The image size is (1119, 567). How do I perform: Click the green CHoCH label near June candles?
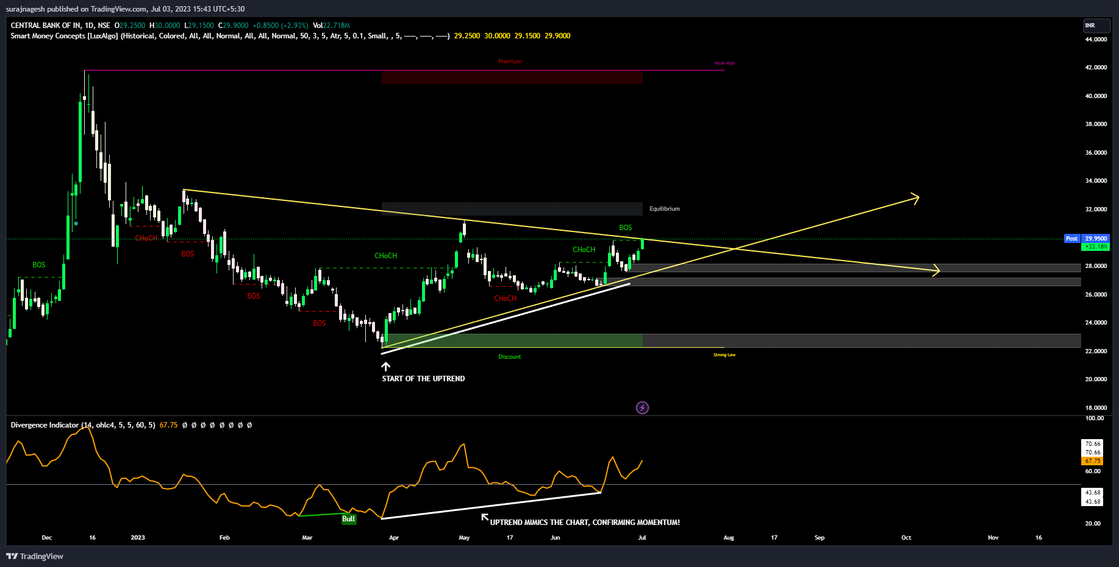[x=584, y=250]
